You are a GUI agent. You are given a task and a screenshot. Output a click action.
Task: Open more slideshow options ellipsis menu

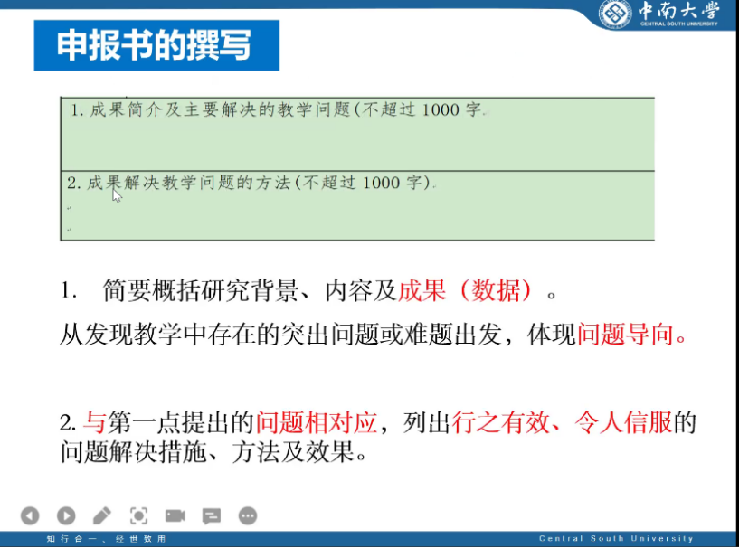(x=248, y=515)
